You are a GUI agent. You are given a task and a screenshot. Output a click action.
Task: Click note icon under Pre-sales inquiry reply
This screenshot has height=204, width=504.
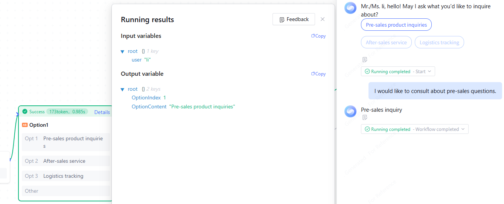tap(364, 117)
